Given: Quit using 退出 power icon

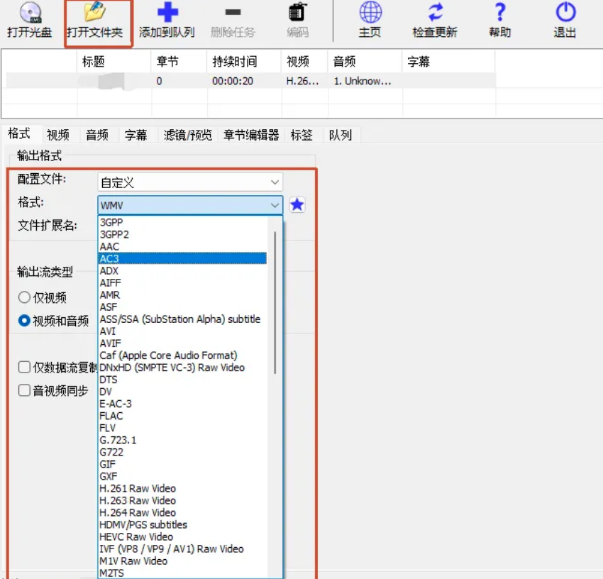Looking at the screenshot, I should [565, 12].
